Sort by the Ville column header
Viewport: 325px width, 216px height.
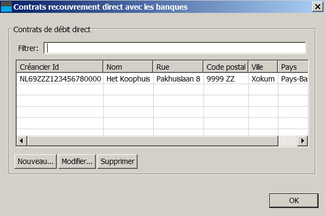click(x=263, y=67)
